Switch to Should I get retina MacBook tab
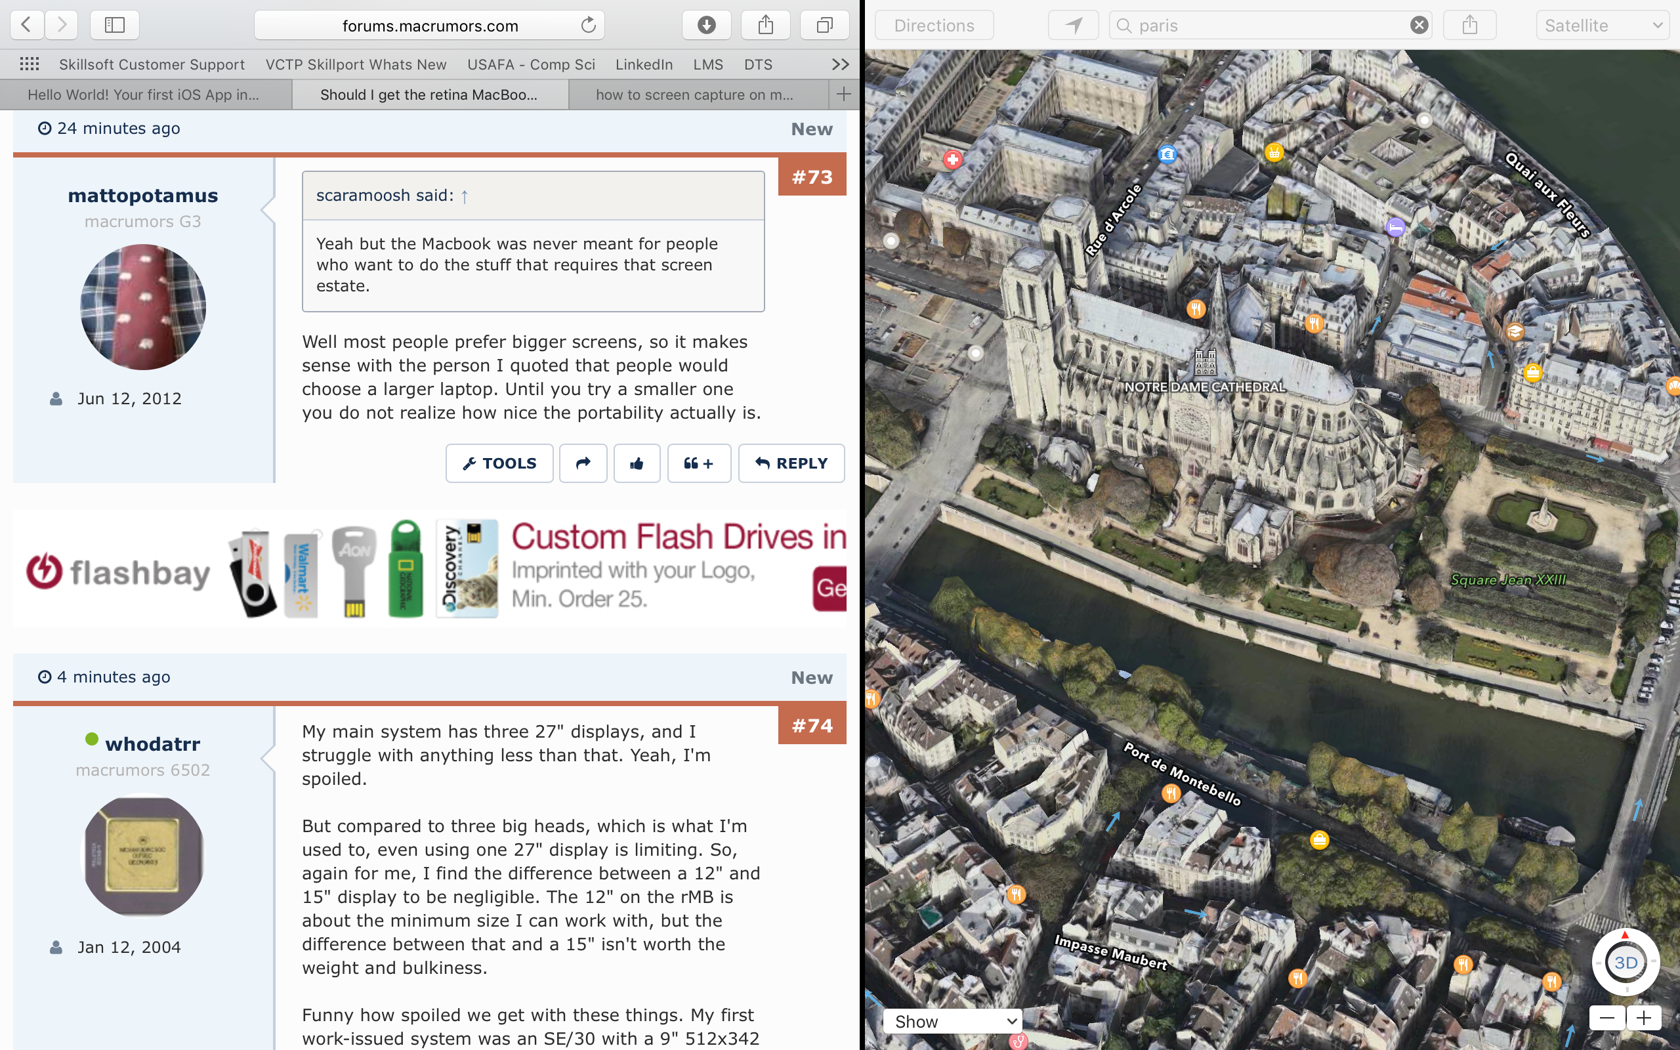Screen dimensions: 1680x1050 (430, 94)
